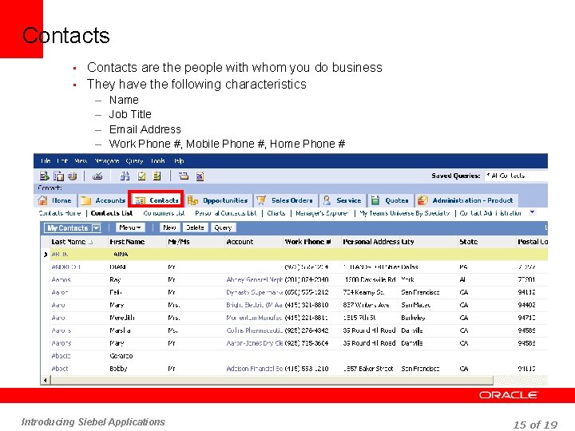Image resolution: width=575 pixels, height=431 pixels.
Task: Click the horizontal scrollbar left arrow
Action: (x=45, y=380)
